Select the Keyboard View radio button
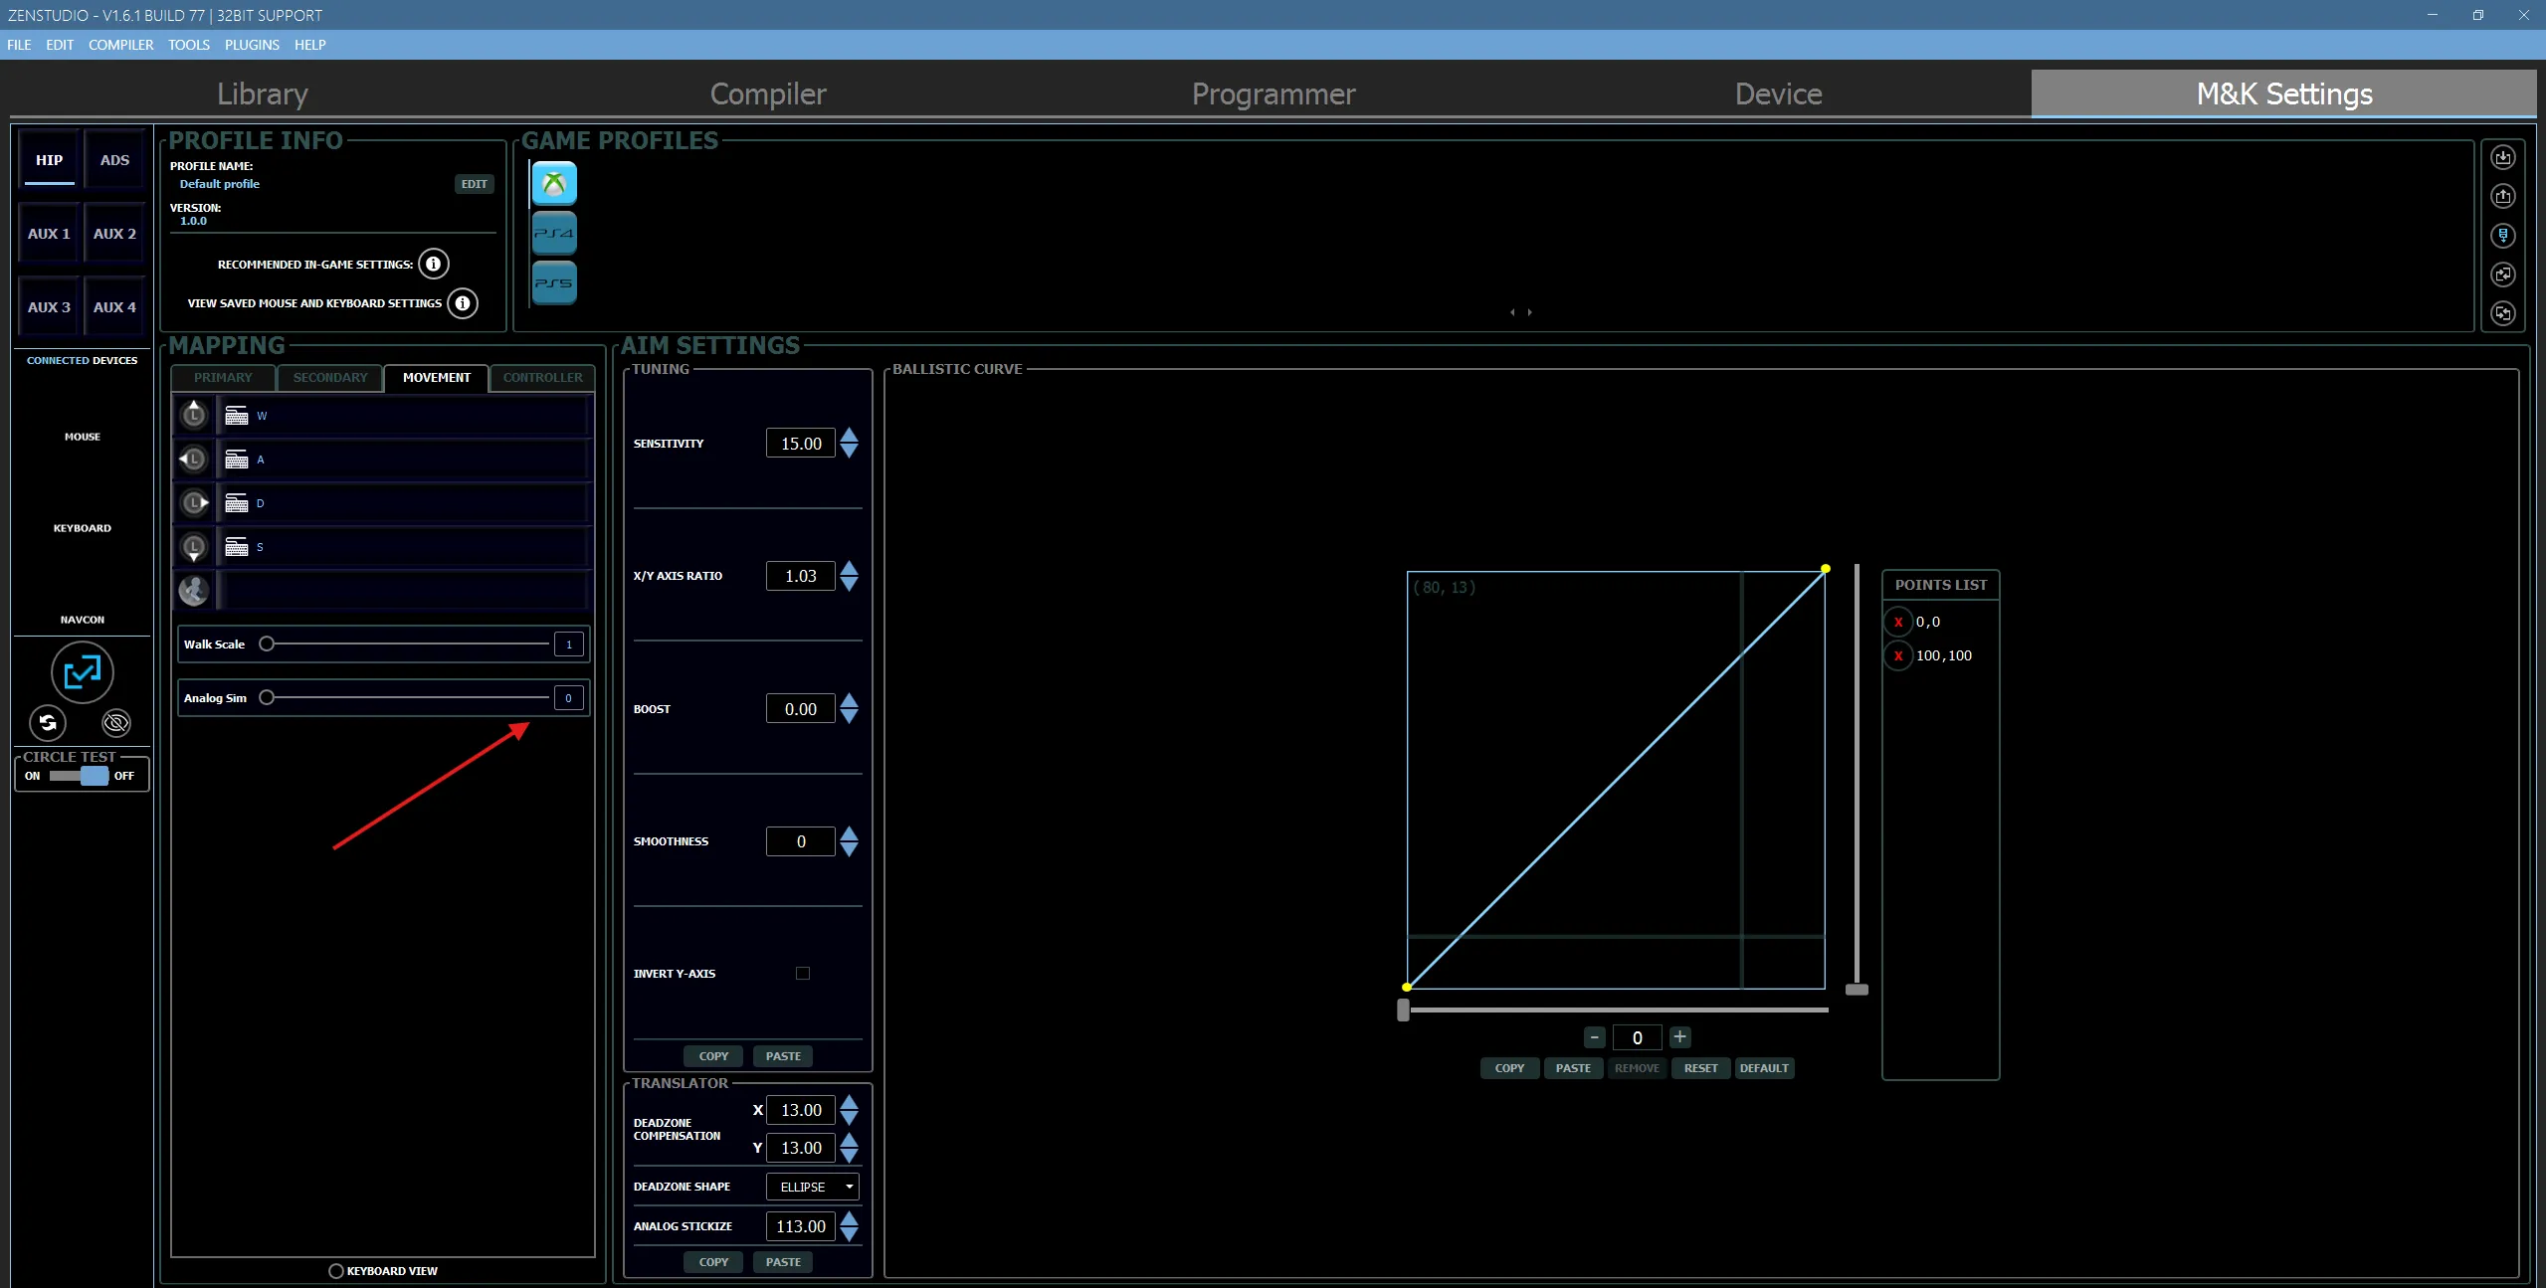The image size is (2546, 1288). pos(336,1270)
